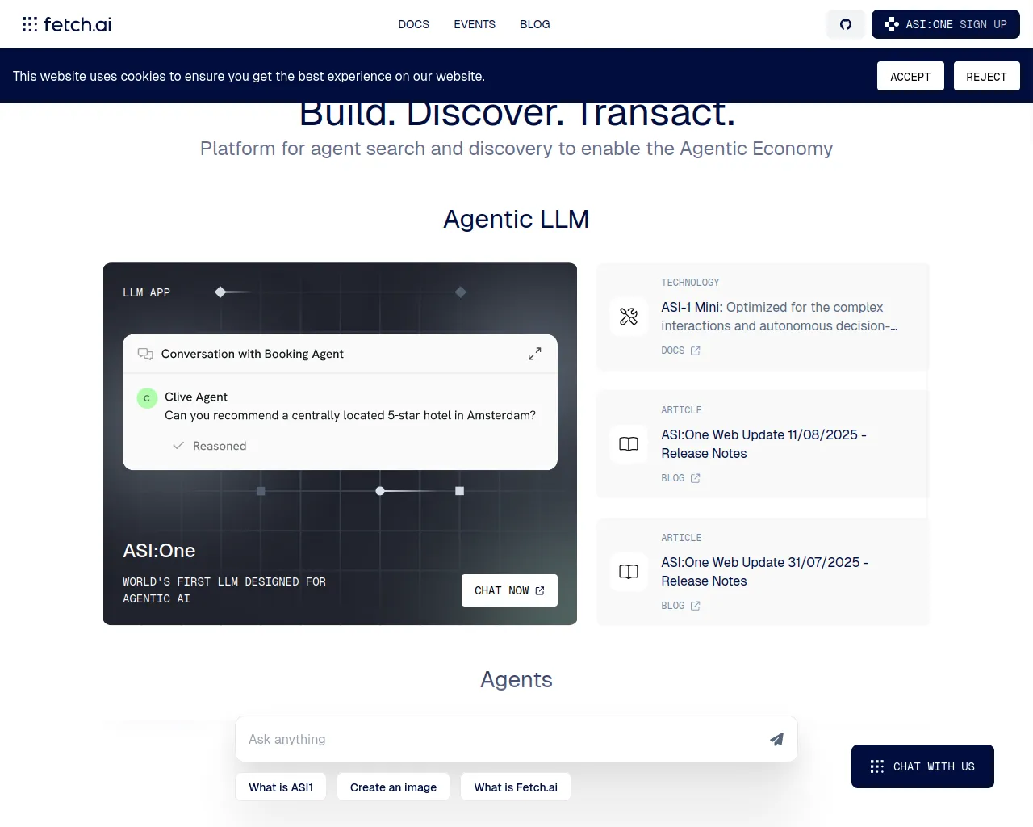Click the Reasoned checkmark status

tap(210, 446)
